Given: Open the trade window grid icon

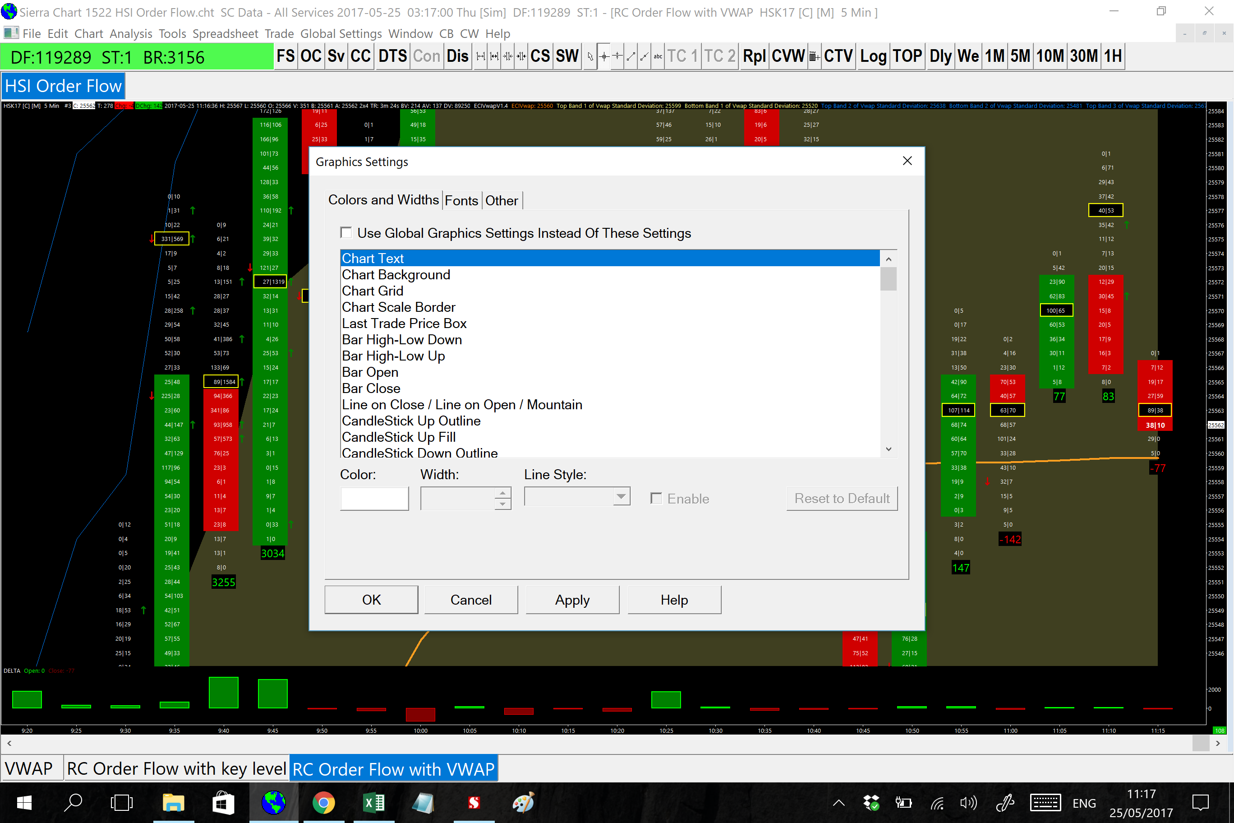Looking at the screenshot, I should tap(814, 56).
